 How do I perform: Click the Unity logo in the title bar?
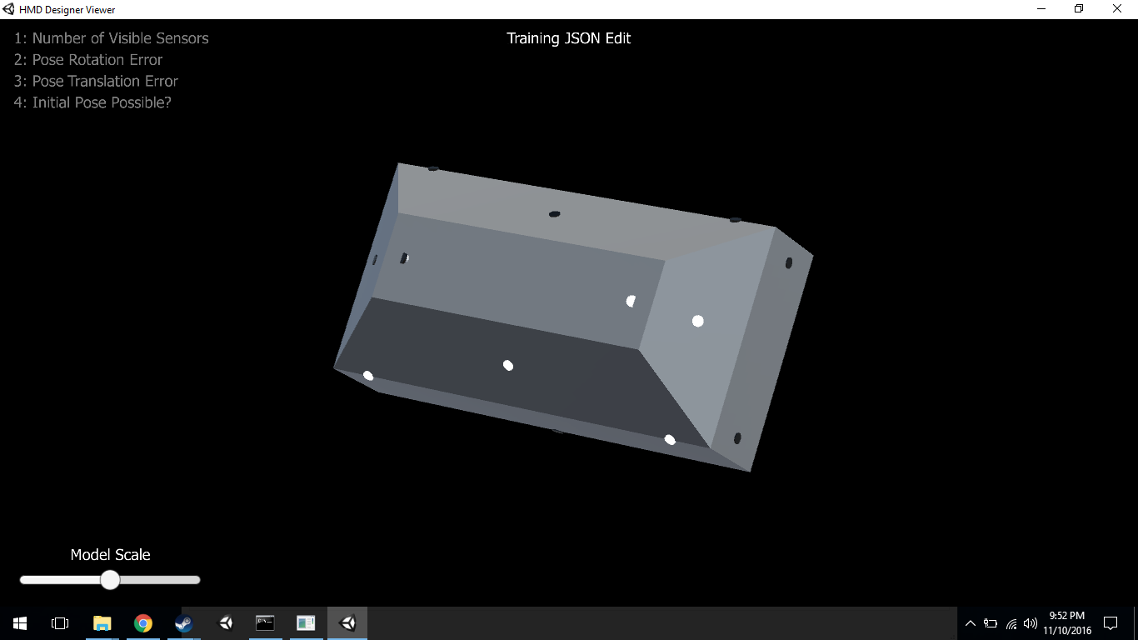(8, 9)
